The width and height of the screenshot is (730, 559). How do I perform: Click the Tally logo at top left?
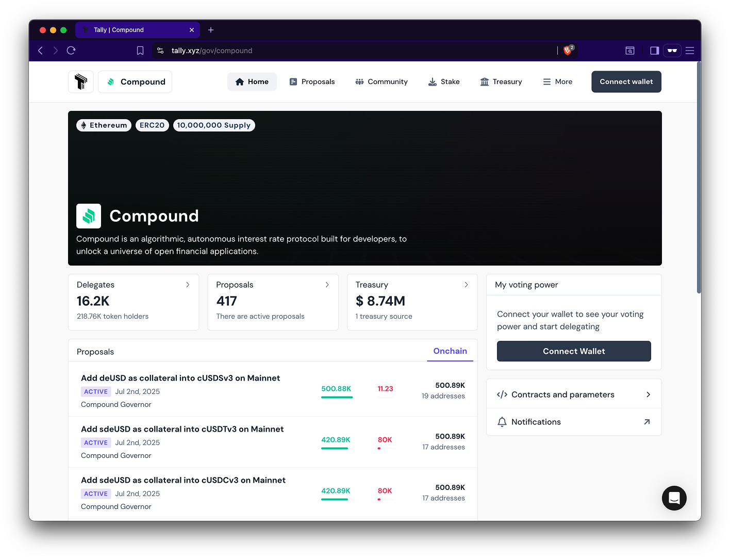pyautogui.click(x=80, y=81)
